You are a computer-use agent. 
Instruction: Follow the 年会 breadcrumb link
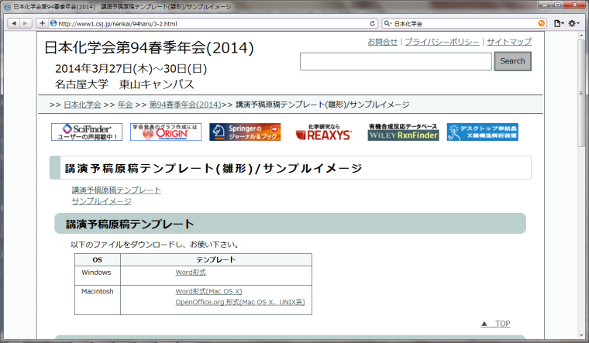pos(125,105)
